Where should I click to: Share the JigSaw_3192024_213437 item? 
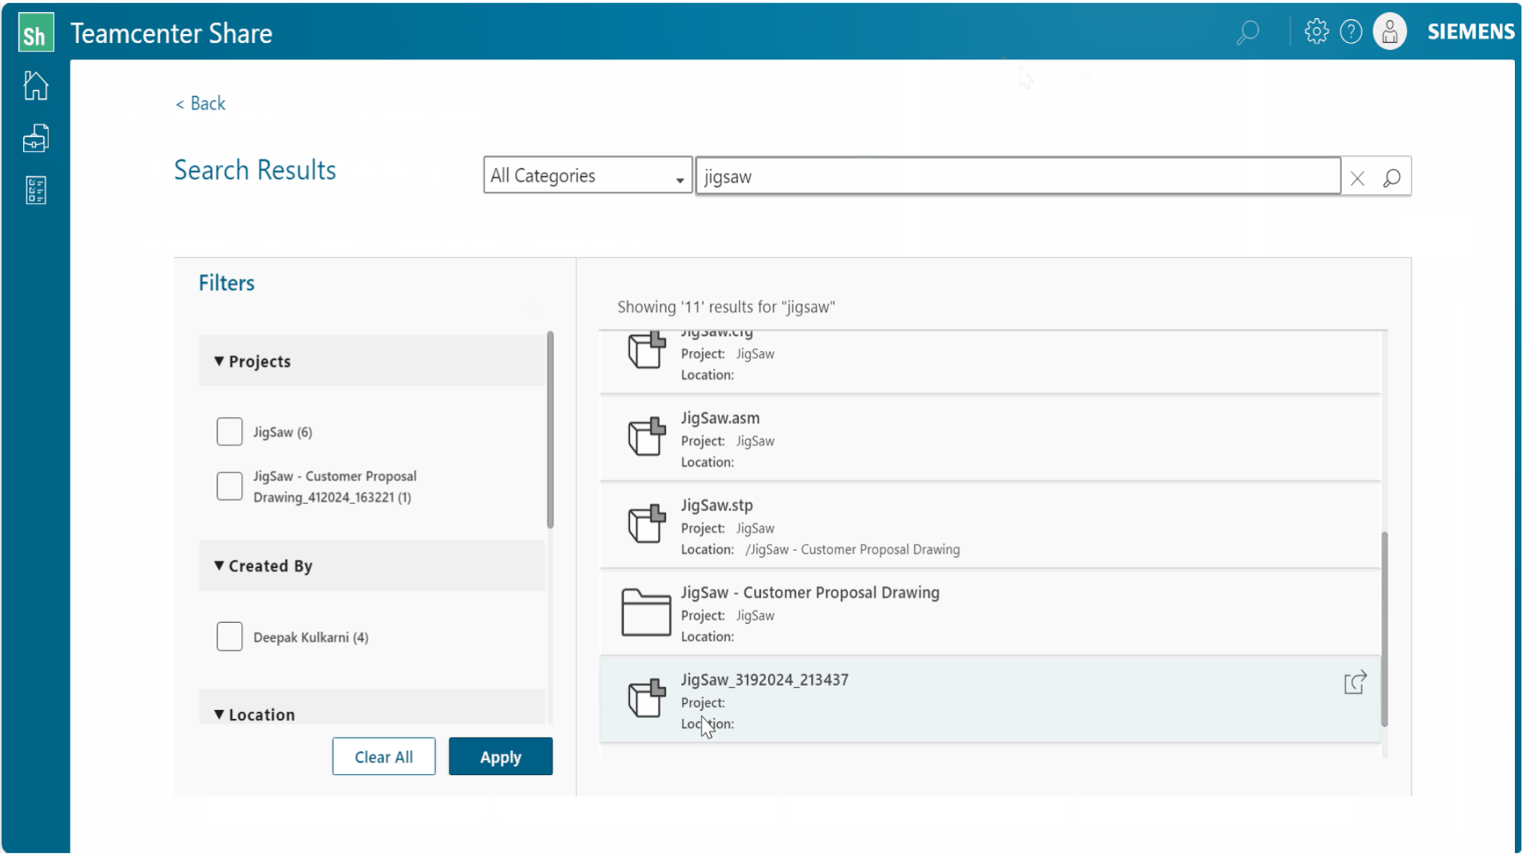coord(1355,682)
